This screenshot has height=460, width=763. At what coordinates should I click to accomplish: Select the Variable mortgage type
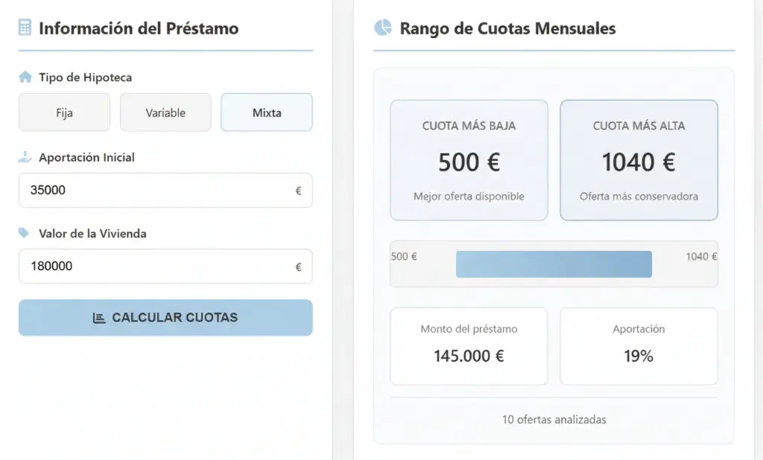pos(165,112)
